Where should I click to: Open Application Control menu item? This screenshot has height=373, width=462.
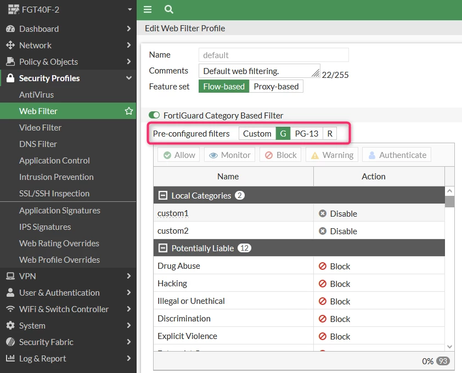pos(68,161)
